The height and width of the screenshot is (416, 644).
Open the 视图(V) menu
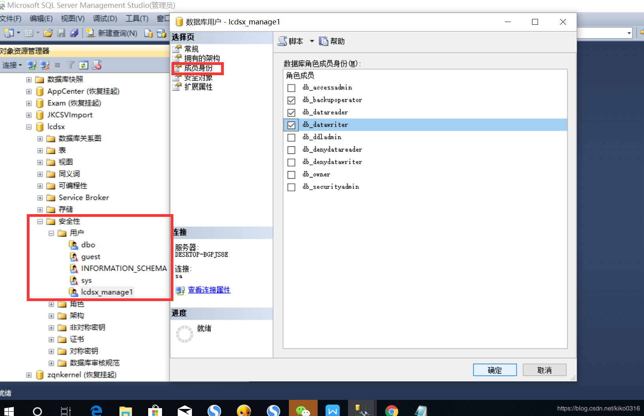pos(73,18)
